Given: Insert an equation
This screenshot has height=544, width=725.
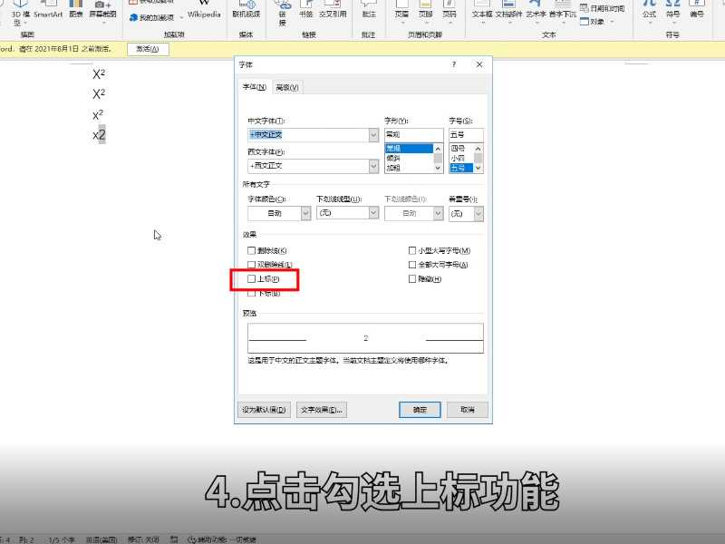Looking at the screenshot, I should coord(649,12).
